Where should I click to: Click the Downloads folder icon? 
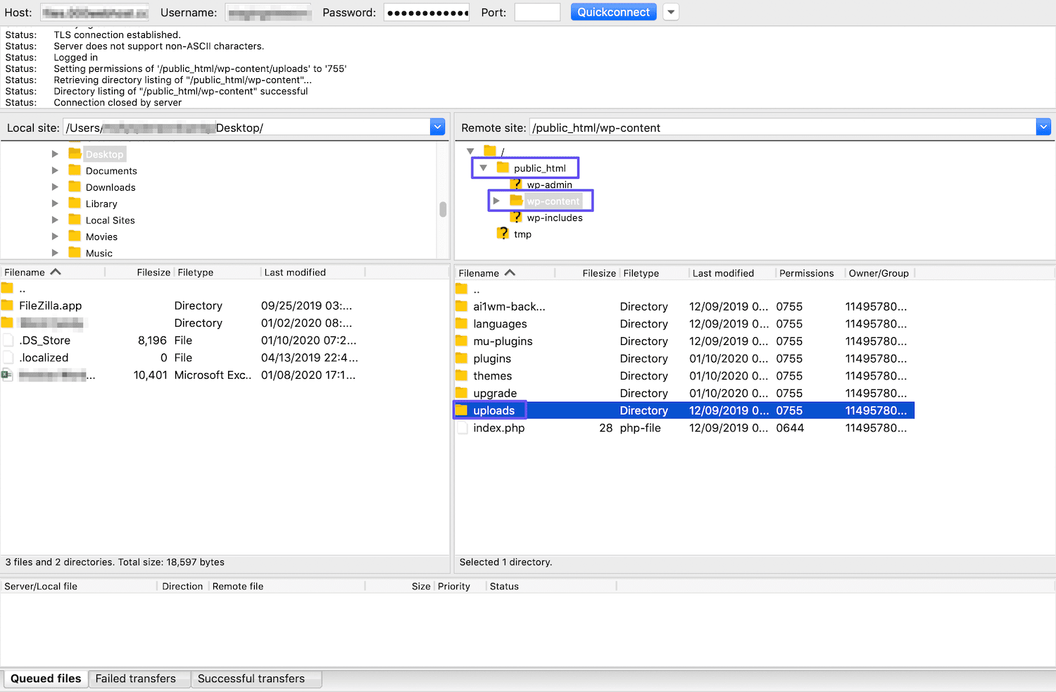coord(75,187)
